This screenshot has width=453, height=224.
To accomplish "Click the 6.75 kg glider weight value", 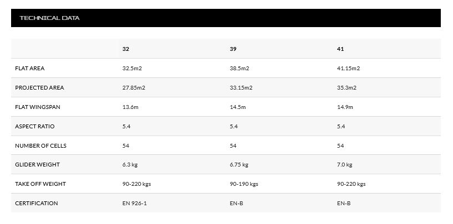I will (x=239, y=165).
